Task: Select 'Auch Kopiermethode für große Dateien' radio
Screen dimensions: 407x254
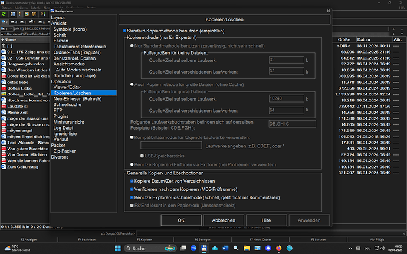Action: coord(132,84)
